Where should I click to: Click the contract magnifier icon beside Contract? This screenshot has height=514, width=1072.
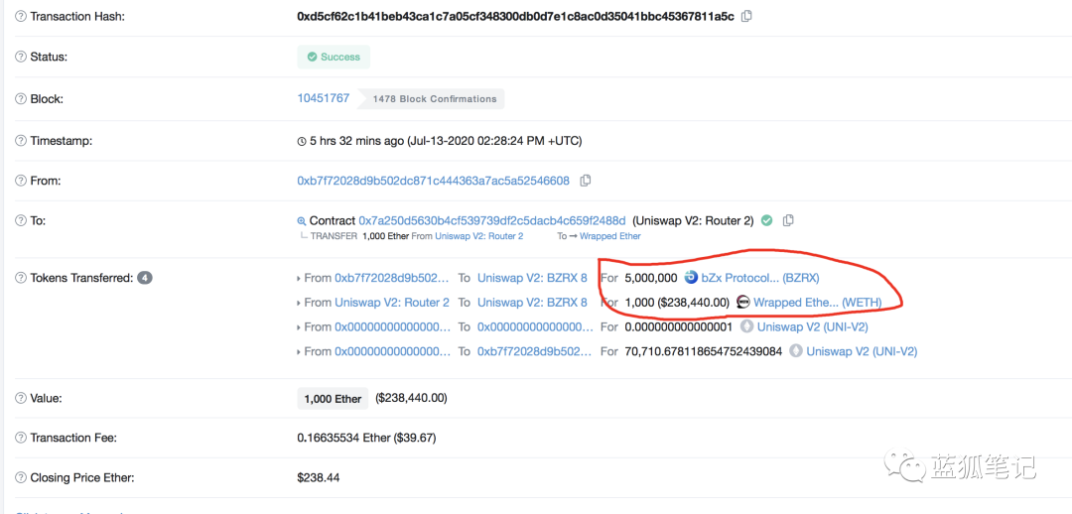point(301,221)
